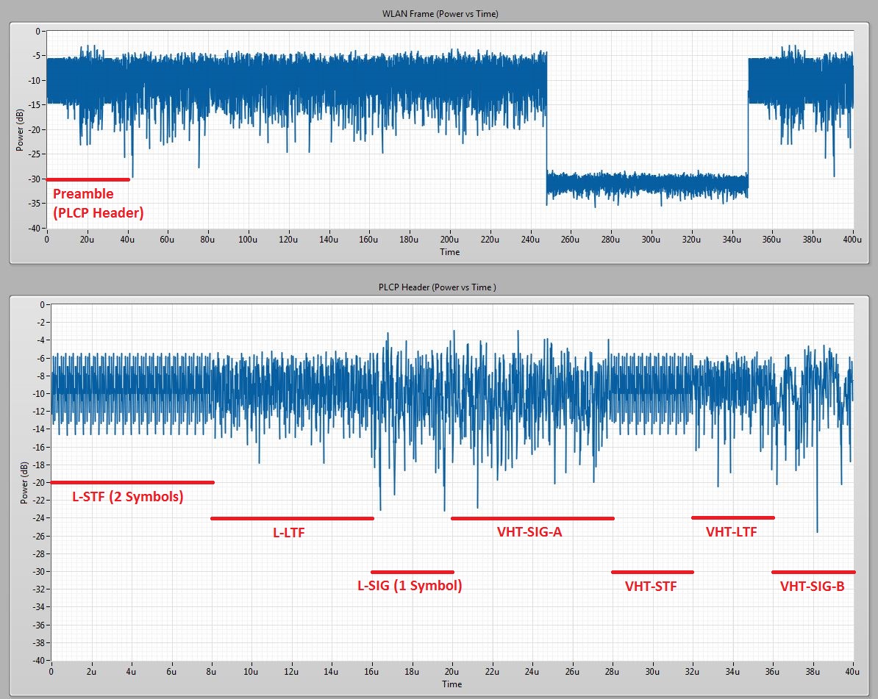Click the 200u tick label on upper plot
The height and width of the screenshot is (699, 878).
click(449, 239)
